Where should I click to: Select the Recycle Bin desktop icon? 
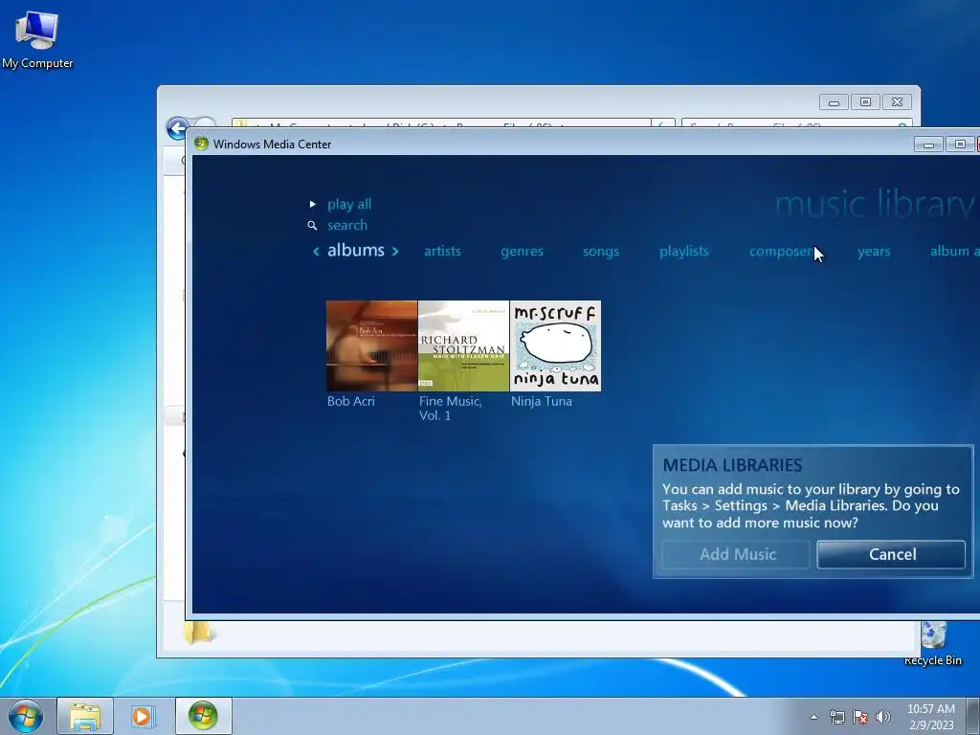pyautogui.click(x=933, y=644)
